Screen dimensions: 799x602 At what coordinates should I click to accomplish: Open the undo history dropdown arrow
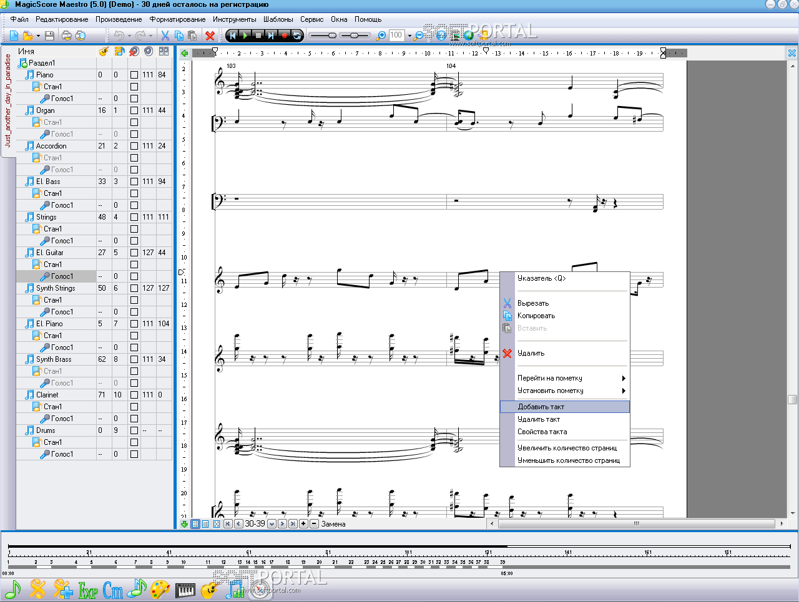pyautogui.click(x=129, y=36)
